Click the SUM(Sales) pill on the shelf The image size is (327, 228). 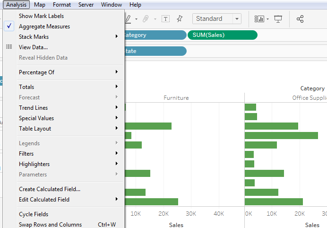222,35
